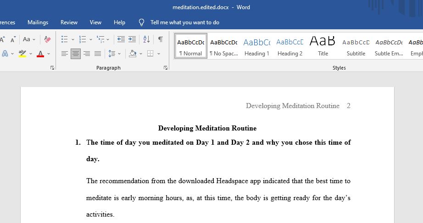Image resolution: width=423 pixels, height=223 pixels.
Task: Open the Font dialog launcher
Action: 52,68
